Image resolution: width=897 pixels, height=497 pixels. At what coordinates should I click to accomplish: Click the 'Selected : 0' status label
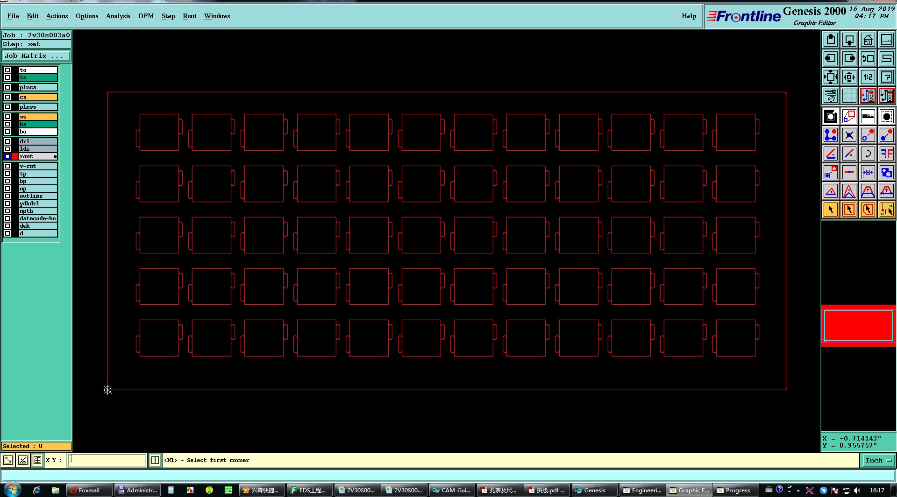[x=36, y=446]
